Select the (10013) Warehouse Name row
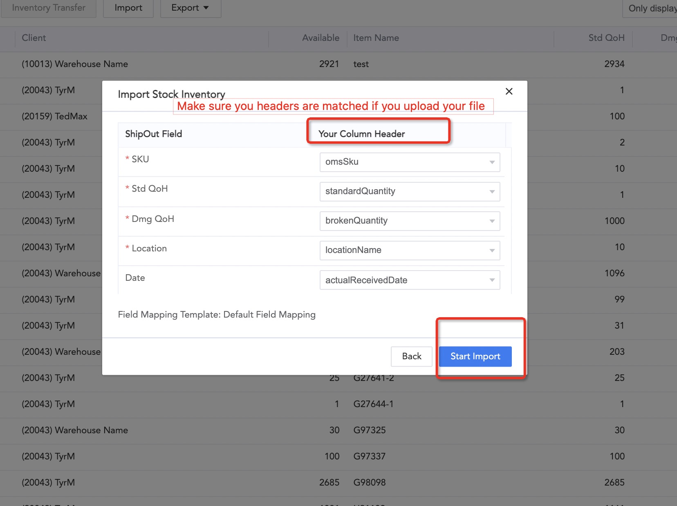Image resolution: width=677 pixels, height=506 pixels. pyautogui.click(x=338, y=64)
